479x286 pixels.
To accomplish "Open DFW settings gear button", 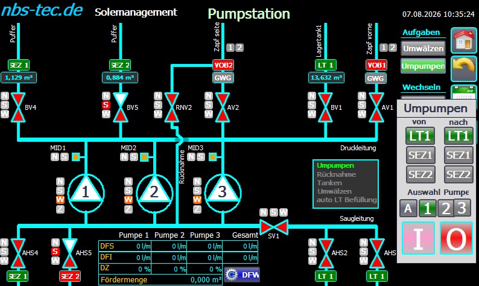I will click(x=242, y=275).
